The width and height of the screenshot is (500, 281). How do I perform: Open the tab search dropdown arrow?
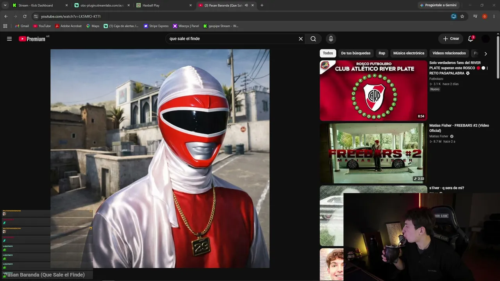5,5
